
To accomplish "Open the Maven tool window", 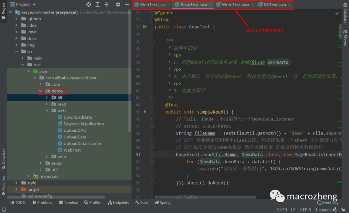I will [345, 38].
